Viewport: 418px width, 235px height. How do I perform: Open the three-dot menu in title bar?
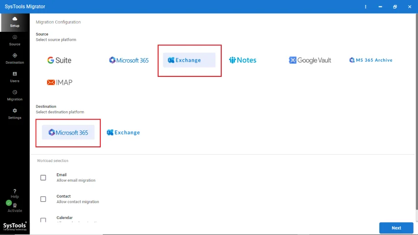click(x=366, y=7)
